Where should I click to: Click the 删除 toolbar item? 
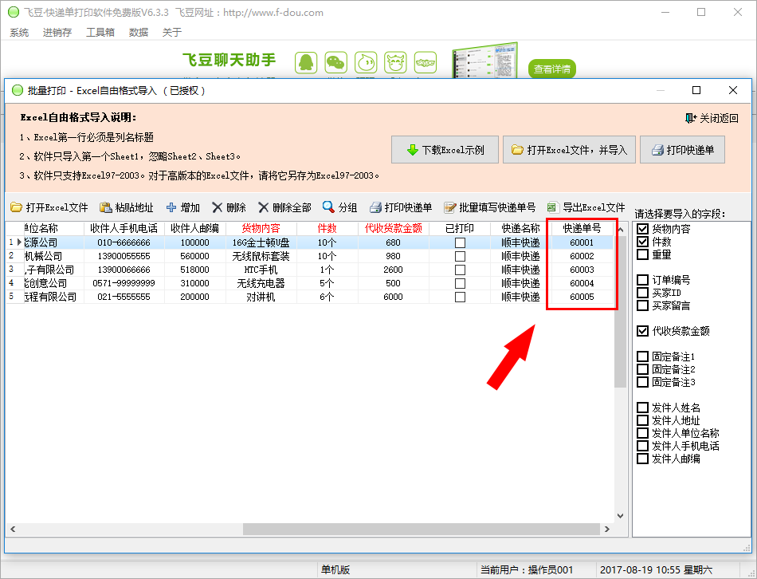tap(229, 207)
